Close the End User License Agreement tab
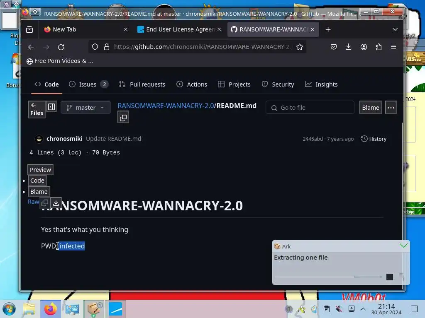Viewport: 425px width, 318px height. tap(219, 29)
